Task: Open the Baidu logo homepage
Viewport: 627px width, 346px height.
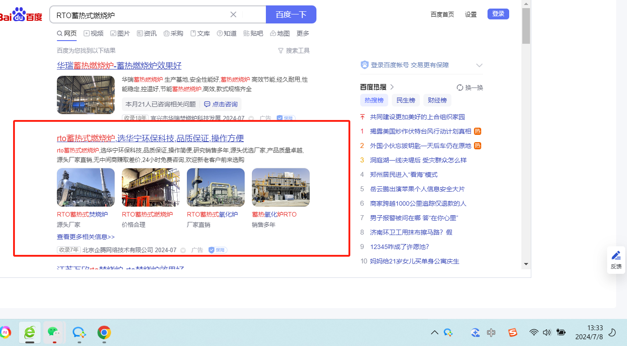Action: 21,15
